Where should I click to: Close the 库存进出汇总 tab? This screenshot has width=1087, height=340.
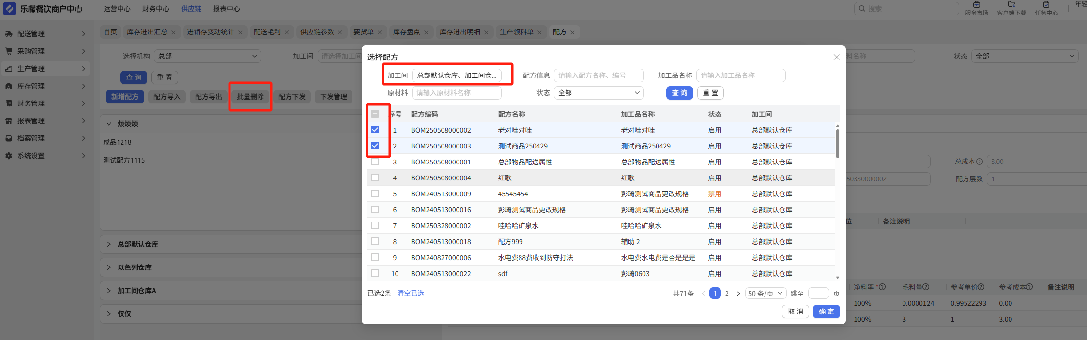click(x=173, y=32)
